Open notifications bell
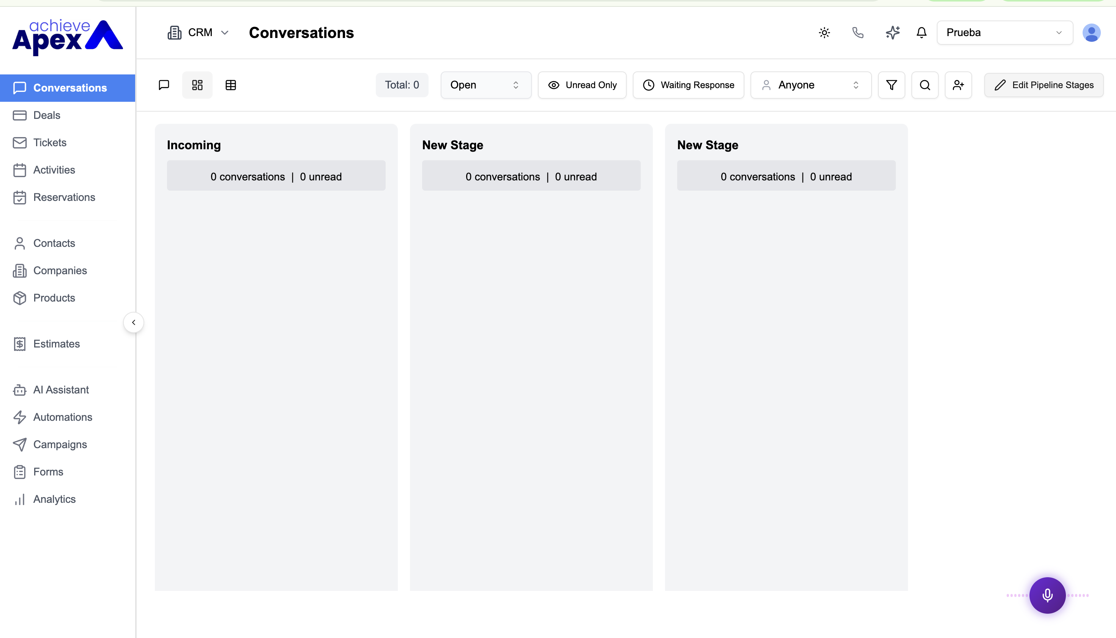Screen dimensions: 1116x638 click(x=922, y=32)
